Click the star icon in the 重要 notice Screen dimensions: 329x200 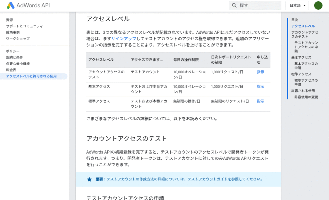point(89,179)
